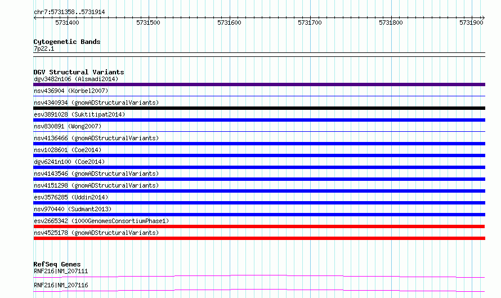Click the nsv4340934 gnomAD variant label
501x298 pixels.
click(96, 103)
